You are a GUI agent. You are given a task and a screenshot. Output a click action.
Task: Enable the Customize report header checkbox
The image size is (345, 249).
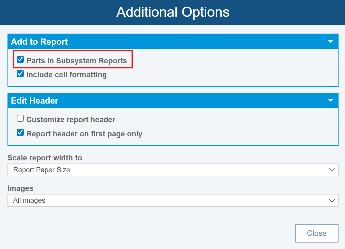20,118
